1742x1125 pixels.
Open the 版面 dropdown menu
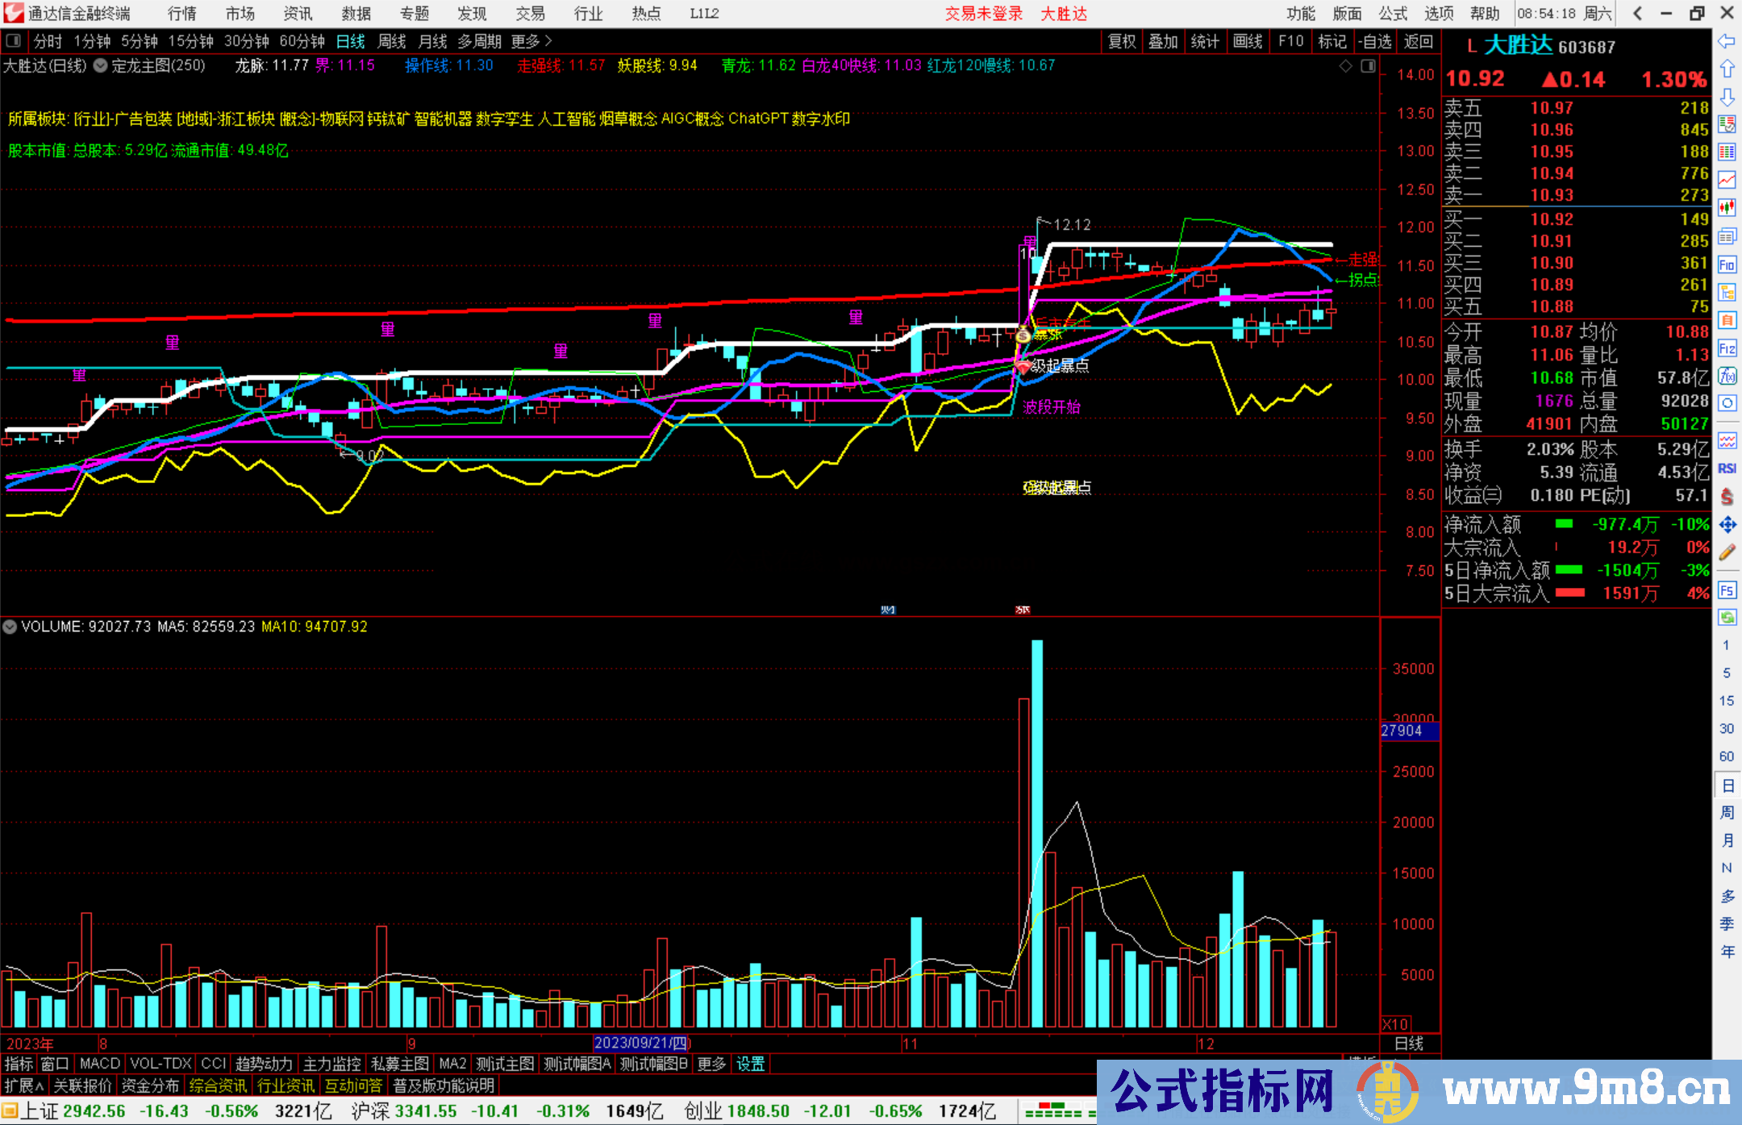(1347, 14)
